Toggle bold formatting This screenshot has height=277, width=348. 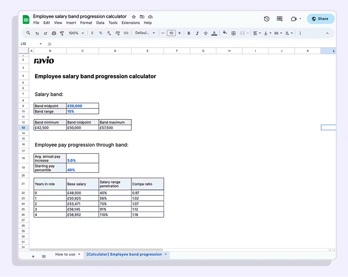point(189,33)
